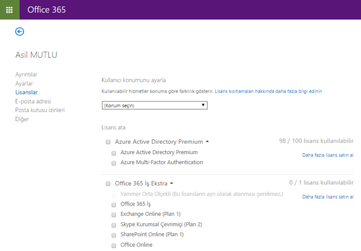The width and height of the screenshot is (361, 251).
Task: Open the Ayrıntılar section
Action: [26, 74]
